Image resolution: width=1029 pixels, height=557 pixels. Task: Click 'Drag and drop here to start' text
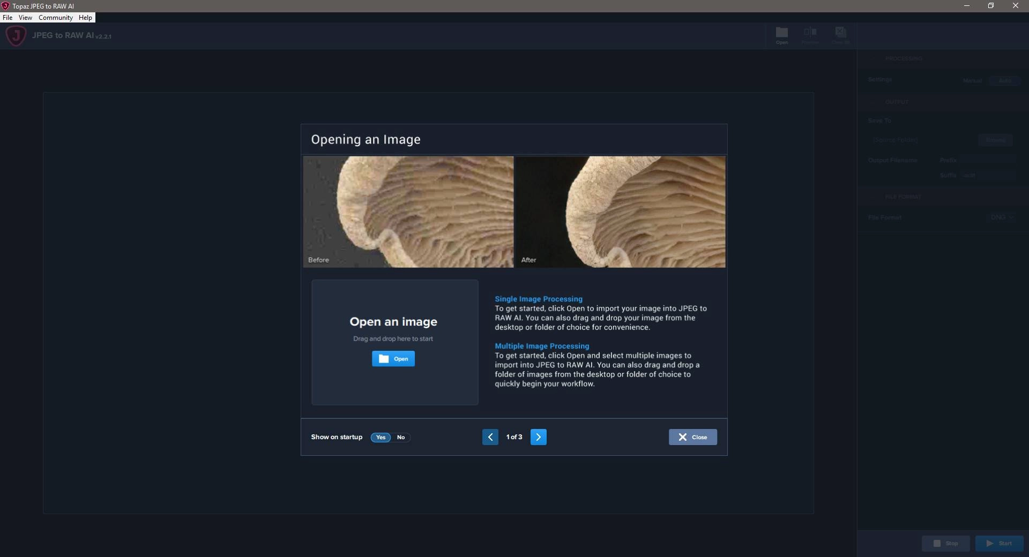(393, 339)
